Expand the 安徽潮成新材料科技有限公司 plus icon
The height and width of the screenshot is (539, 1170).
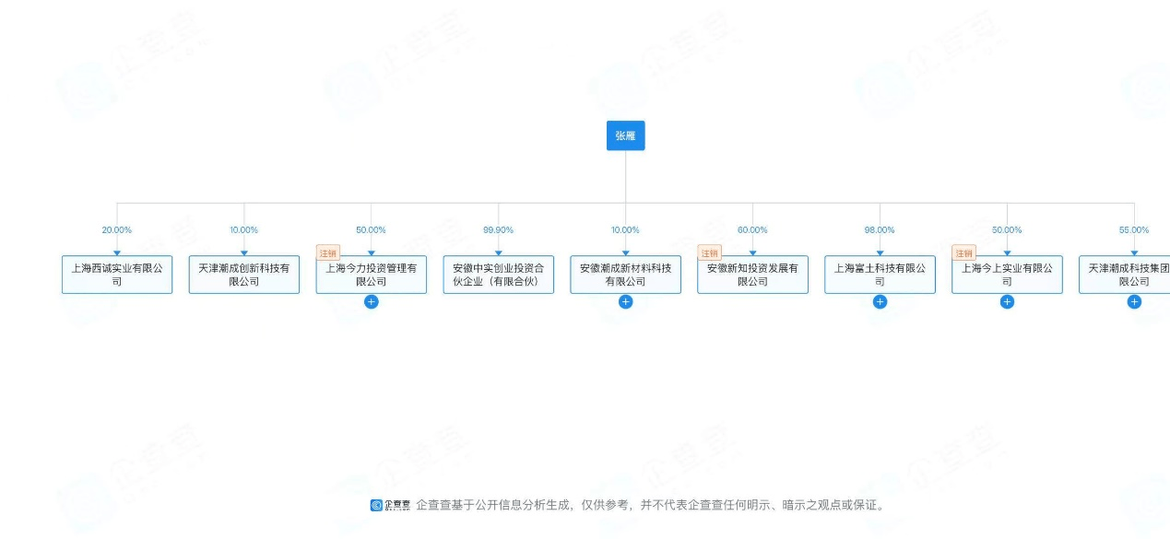[625, 302]
